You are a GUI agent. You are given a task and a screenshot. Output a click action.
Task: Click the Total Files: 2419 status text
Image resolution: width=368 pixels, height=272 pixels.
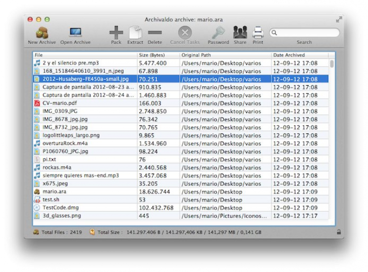pyautogui.click(x=62, y=232)
